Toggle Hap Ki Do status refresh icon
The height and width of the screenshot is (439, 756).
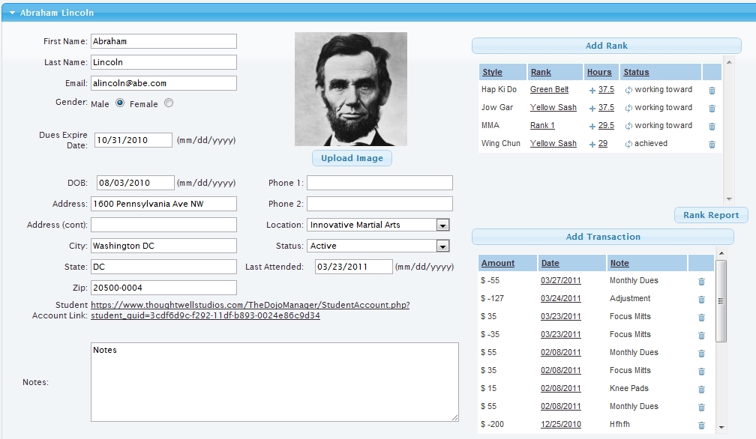point(628,90)
